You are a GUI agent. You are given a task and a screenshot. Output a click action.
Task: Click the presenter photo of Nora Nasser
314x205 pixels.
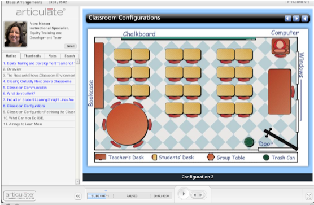click(x=15, y=34)
